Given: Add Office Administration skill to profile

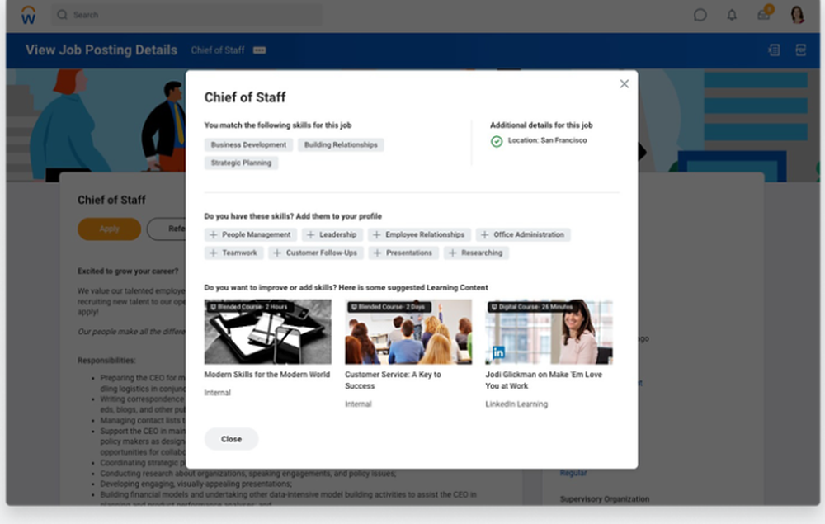Looking at the screenshot, I should coord(523,234).
